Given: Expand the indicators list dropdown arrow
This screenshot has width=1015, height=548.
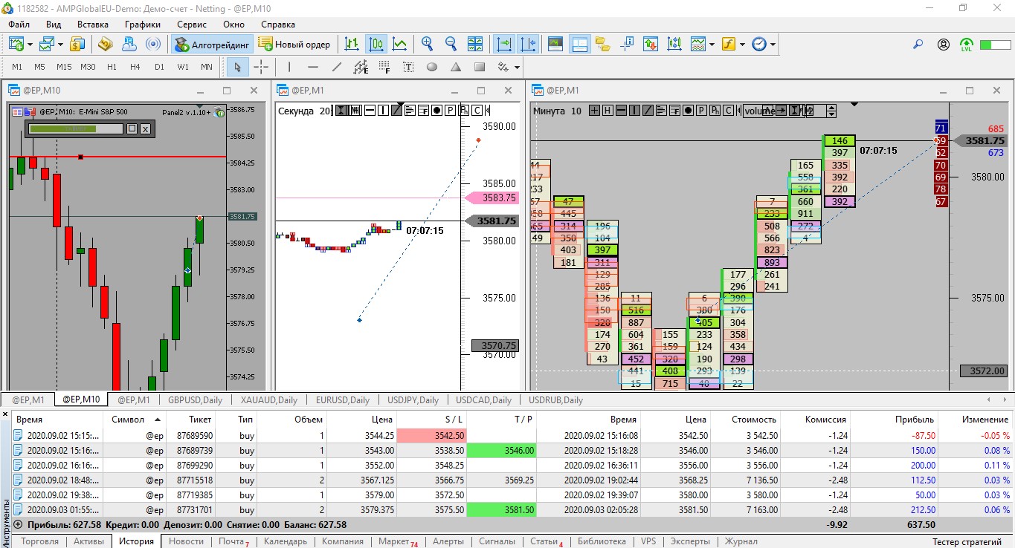Looking at the screenshot, I should [712, 45].
